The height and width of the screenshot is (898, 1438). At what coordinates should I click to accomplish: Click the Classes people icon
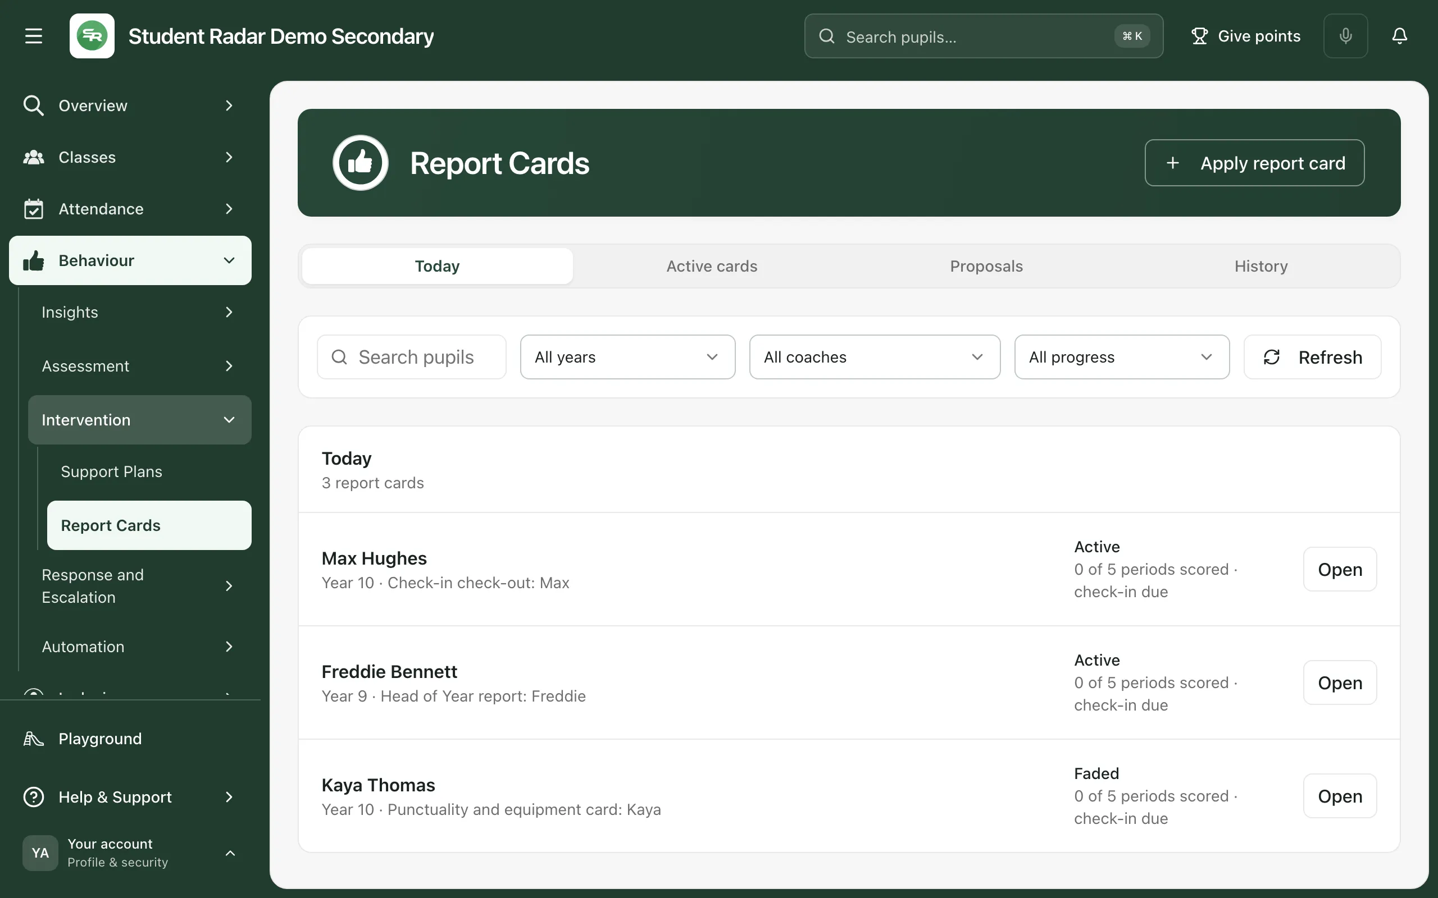(x=33, y=157)
